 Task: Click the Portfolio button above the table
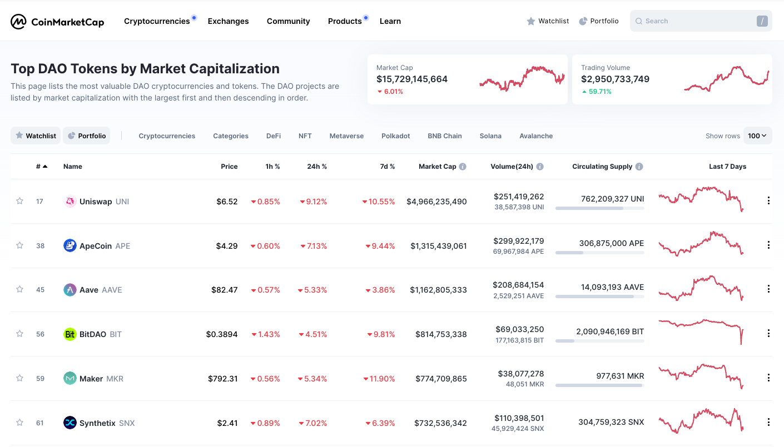86,135
